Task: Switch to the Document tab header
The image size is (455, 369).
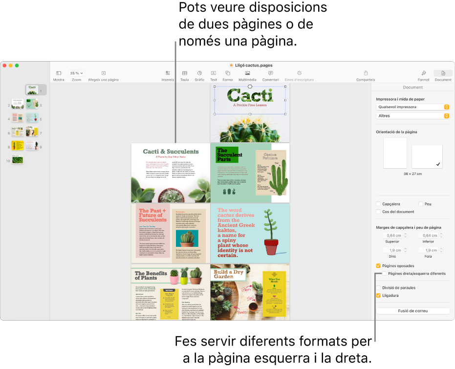Action: 412,87
